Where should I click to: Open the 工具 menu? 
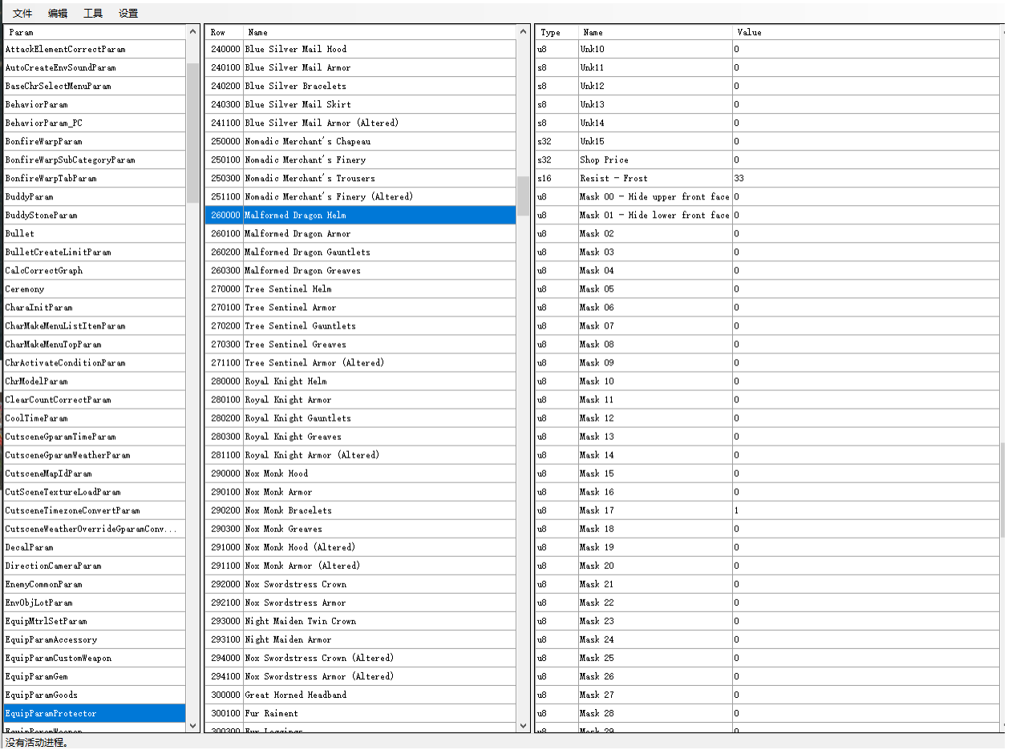click(93, 13)
